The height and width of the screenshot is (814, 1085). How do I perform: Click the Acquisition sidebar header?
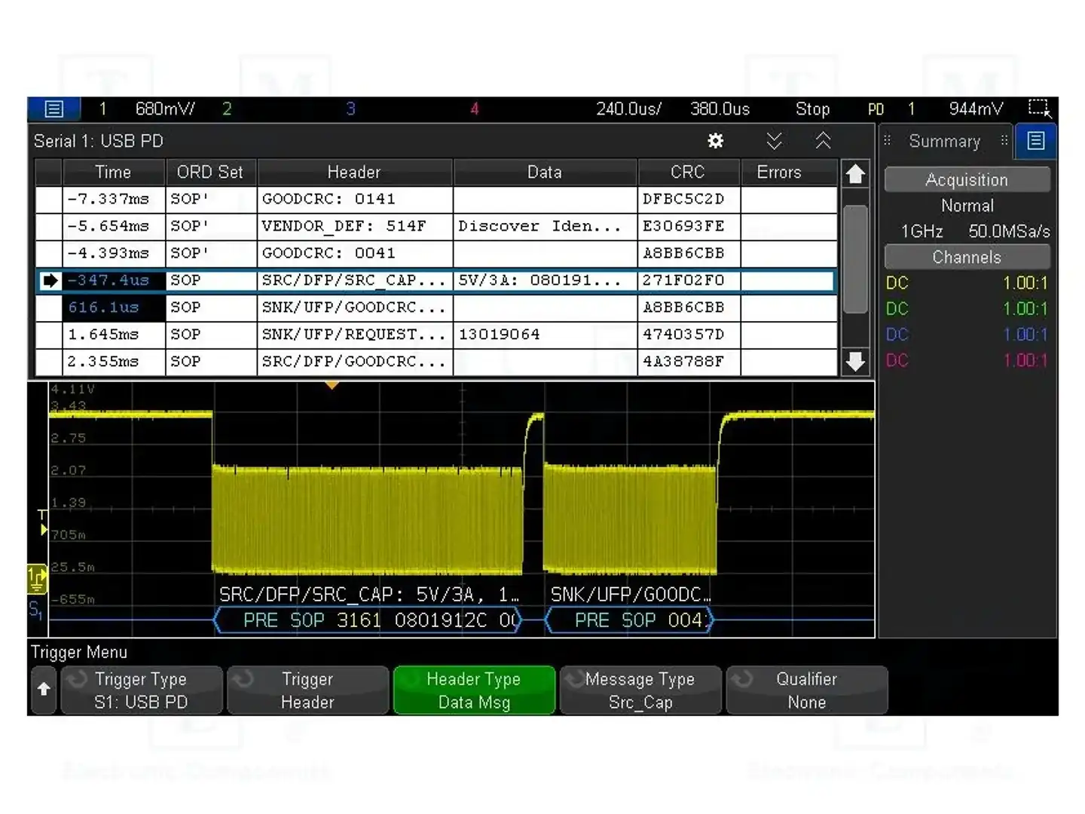tap(967, 180)
